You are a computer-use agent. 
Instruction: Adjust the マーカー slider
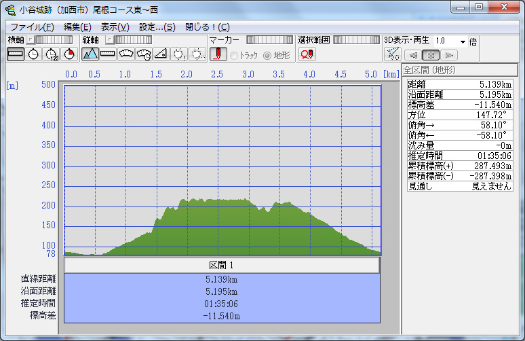point(269,40)
